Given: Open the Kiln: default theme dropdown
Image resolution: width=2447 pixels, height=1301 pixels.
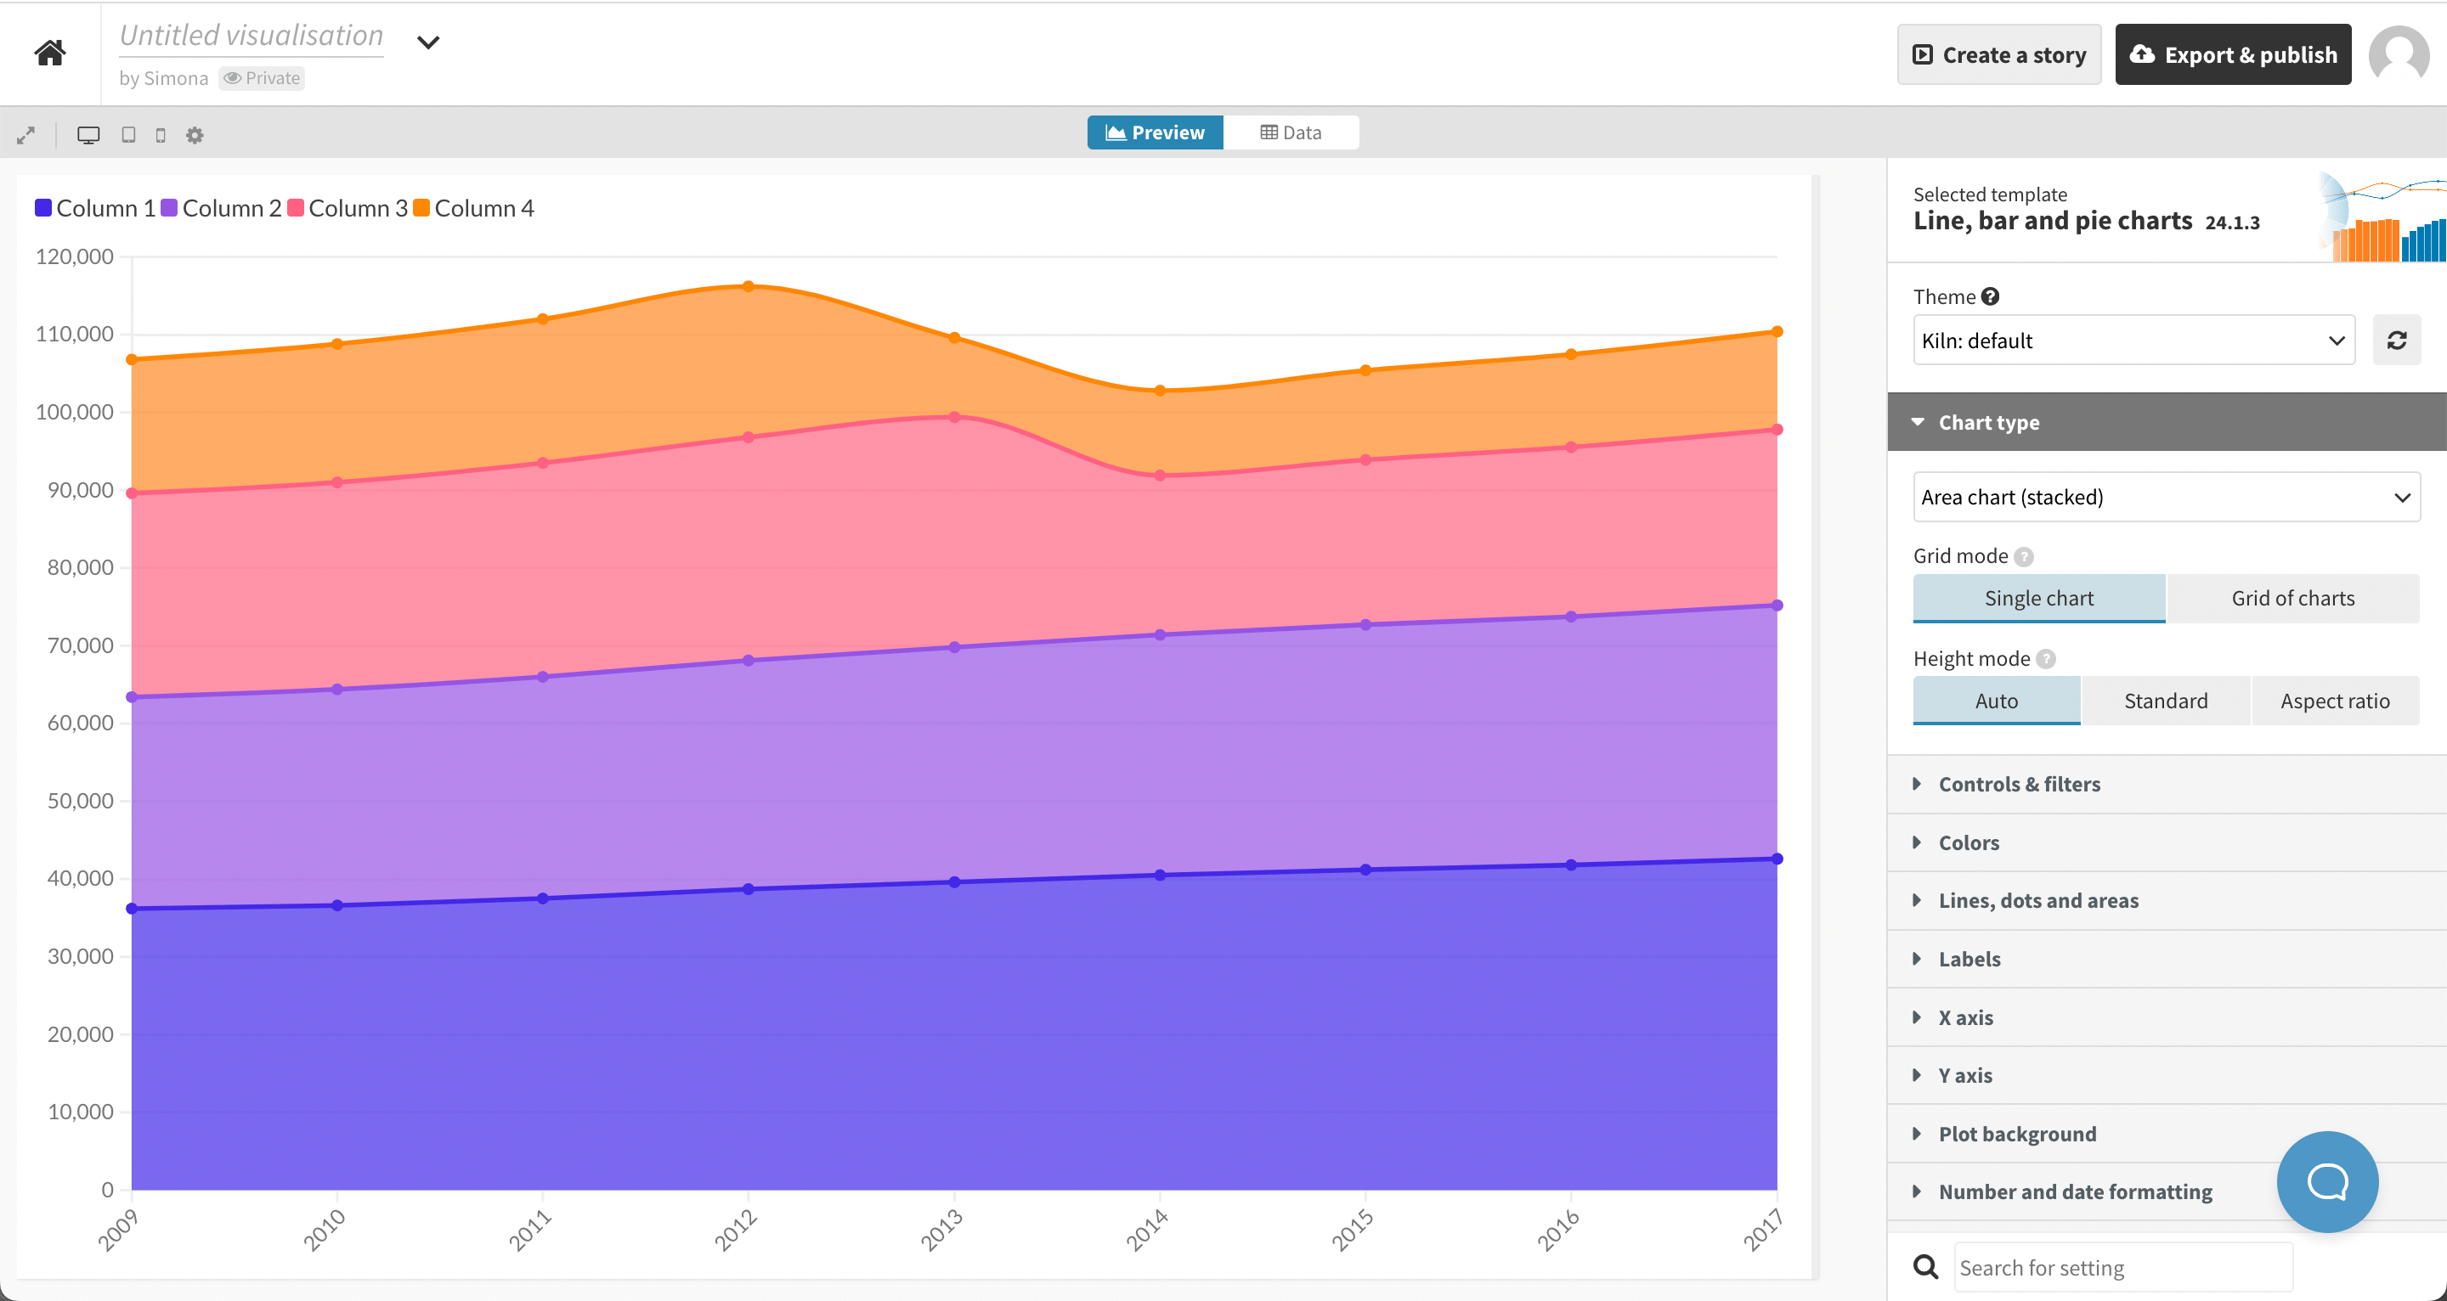Looking at the screenshot, I should coord(2133,340).
